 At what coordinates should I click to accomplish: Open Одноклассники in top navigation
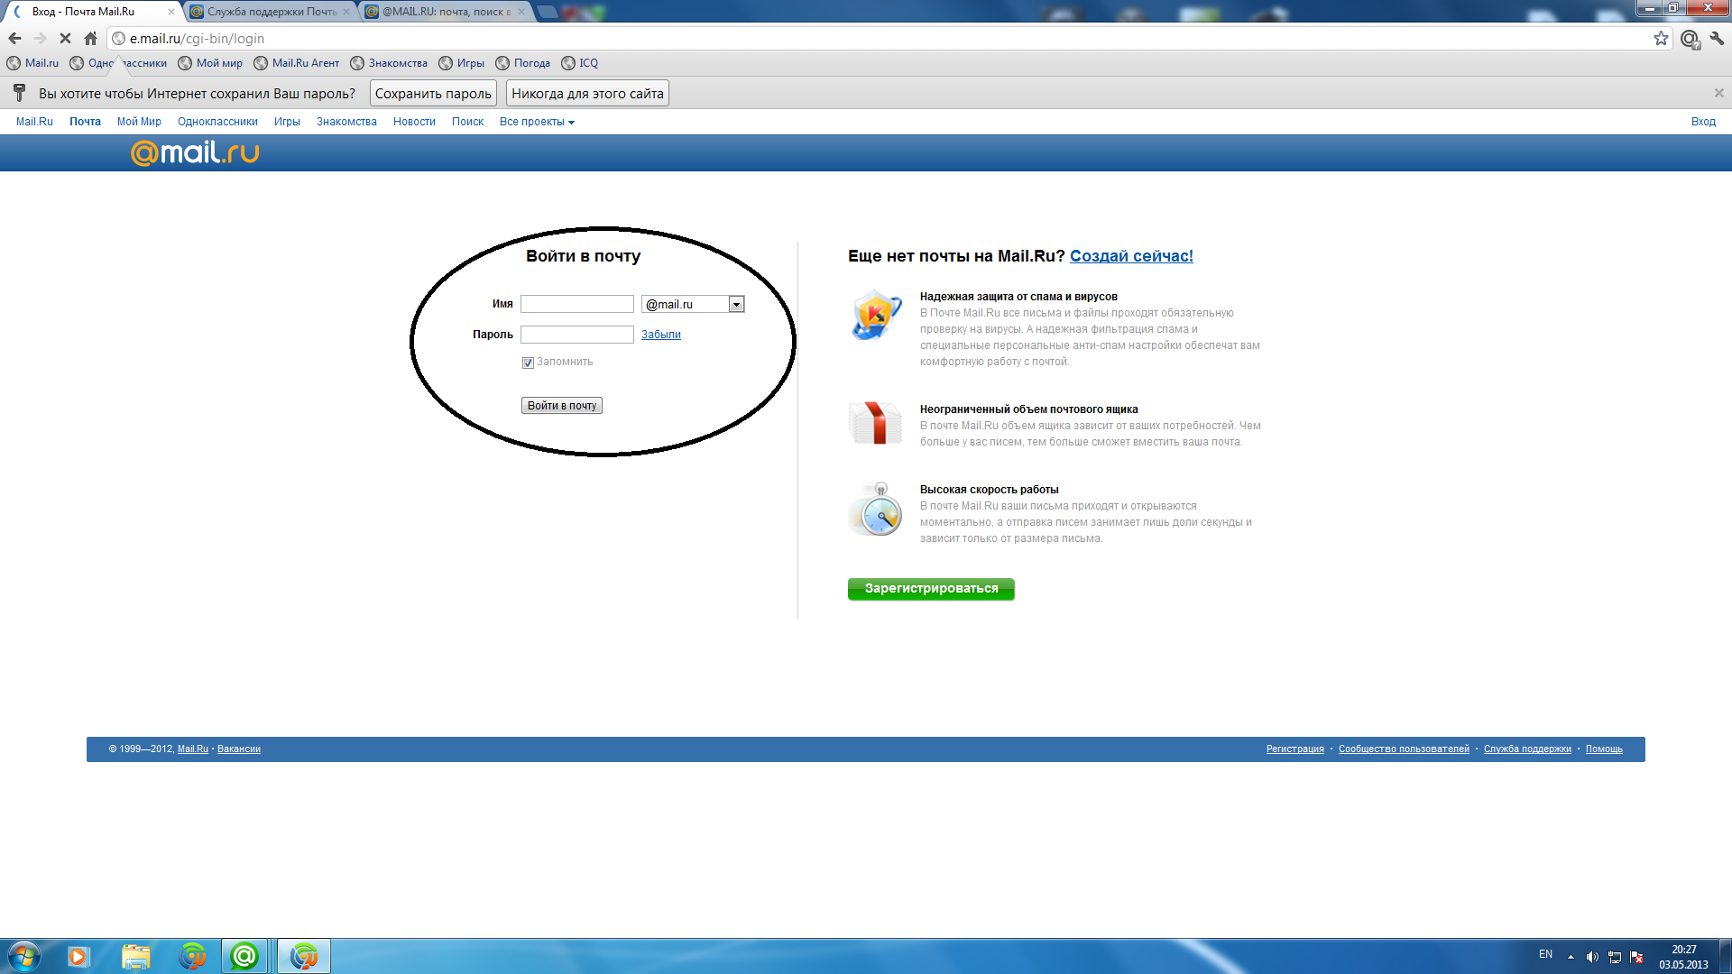tap(217, 122)
